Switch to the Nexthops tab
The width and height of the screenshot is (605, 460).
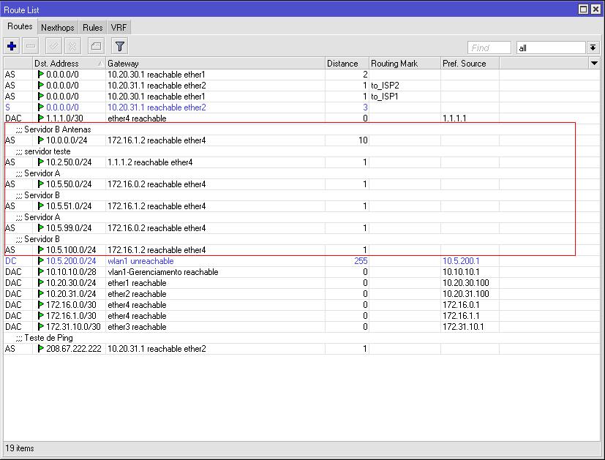58,27
